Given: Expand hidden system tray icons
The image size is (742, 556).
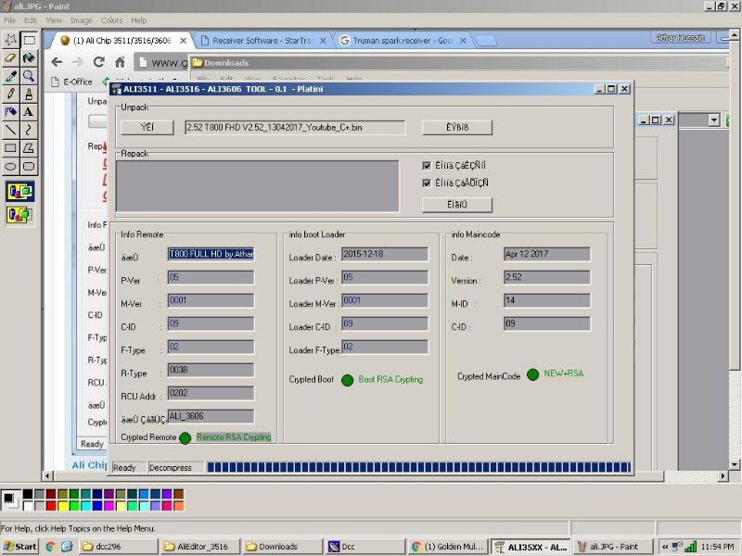Looking at the screenshot, I should [x=665, y=547].
